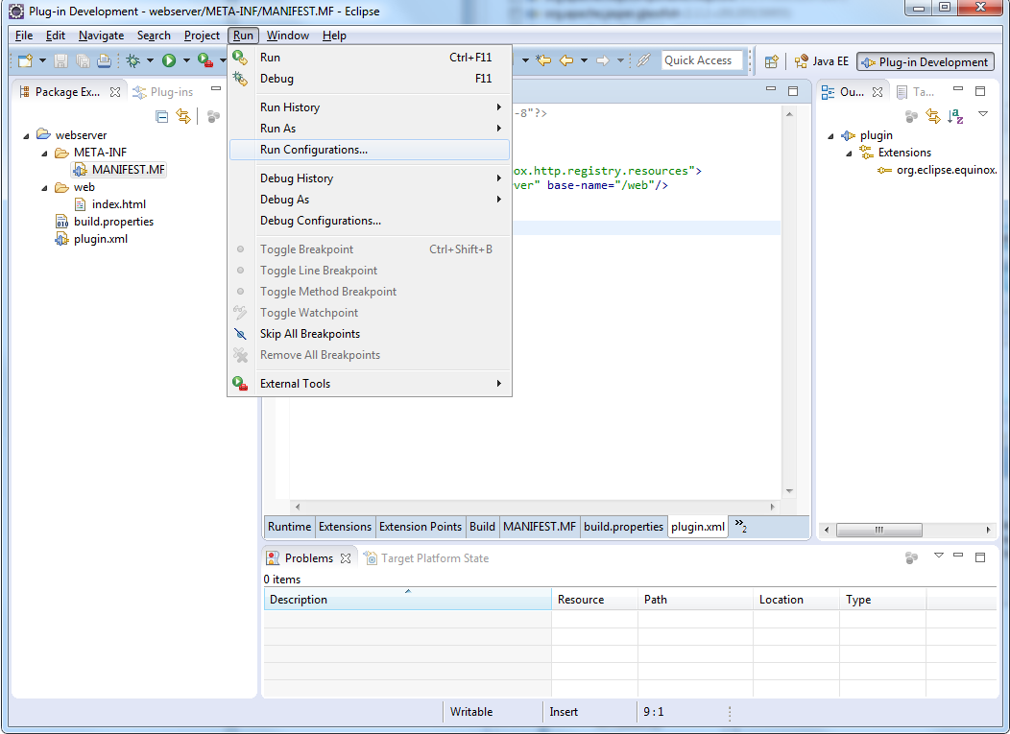Click the Last Edit Location toolbar icon
The image size is (1010, 734).
point(543,60)
